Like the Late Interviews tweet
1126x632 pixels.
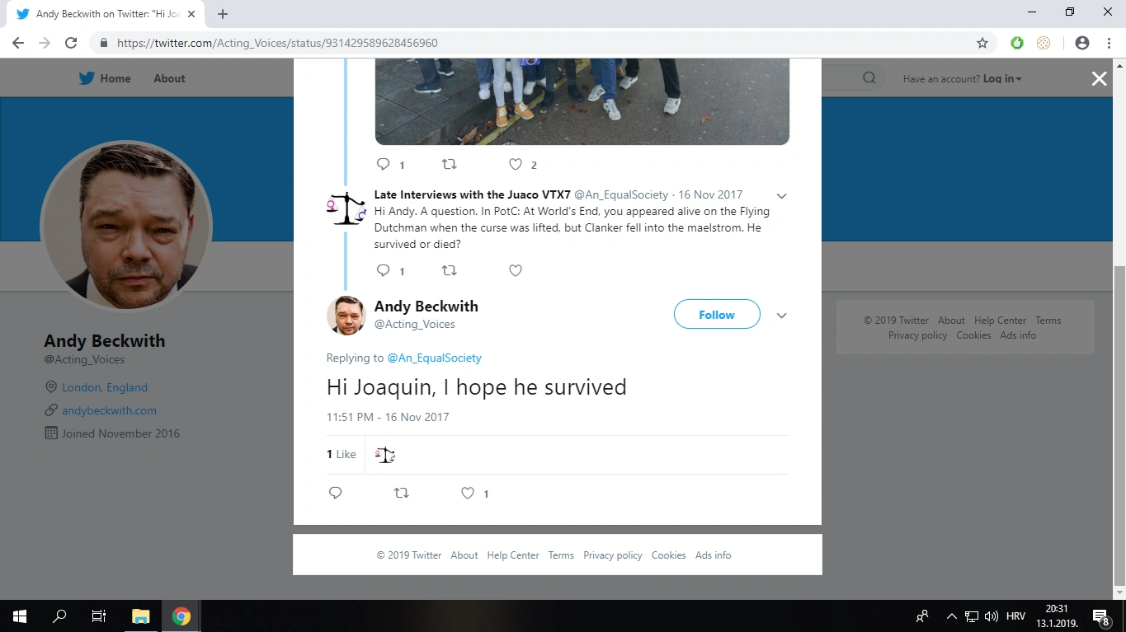pos(516,270)
